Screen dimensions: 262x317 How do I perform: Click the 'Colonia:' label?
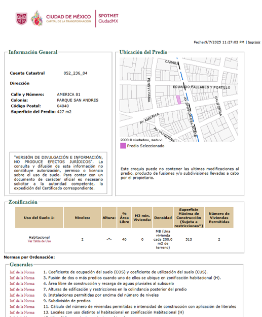coord(19,100)
